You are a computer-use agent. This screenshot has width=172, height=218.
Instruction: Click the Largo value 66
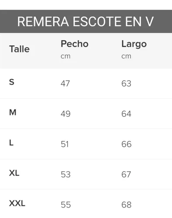click(127, 144)
